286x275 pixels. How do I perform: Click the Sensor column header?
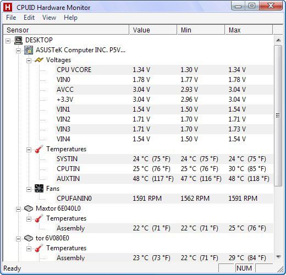pyautogui.click(x=66, y=30)
